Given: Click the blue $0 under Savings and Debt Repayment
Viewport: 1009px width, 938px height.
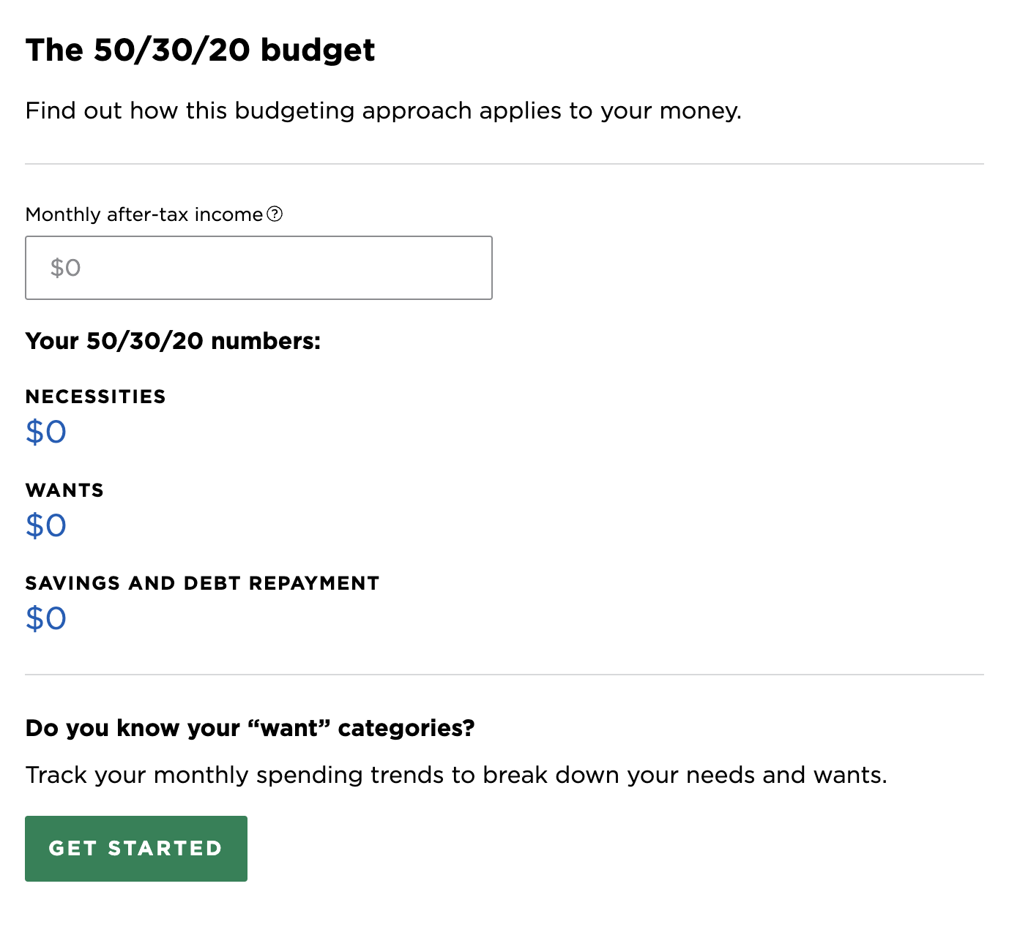Looking at the screenshot, I should coord(45,618).
